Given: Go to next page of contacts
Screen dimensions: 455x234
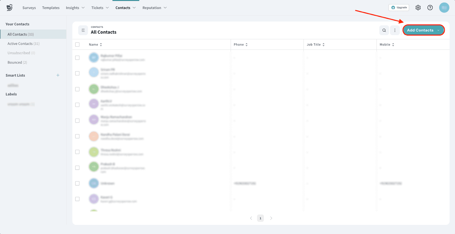Looking at the screenshot, I should pos(271,218).
